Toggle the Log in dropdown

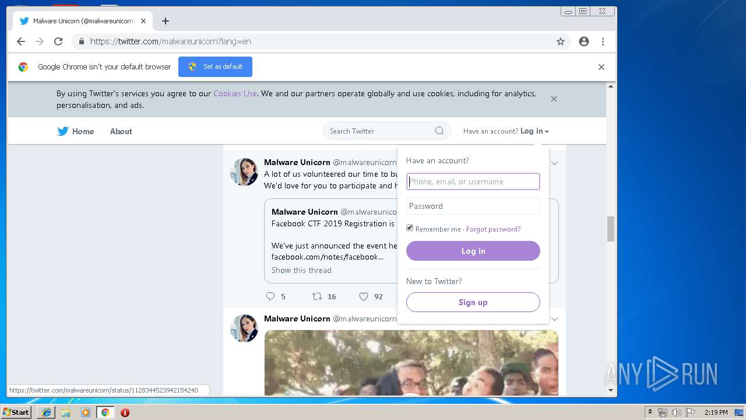(534, 131)
